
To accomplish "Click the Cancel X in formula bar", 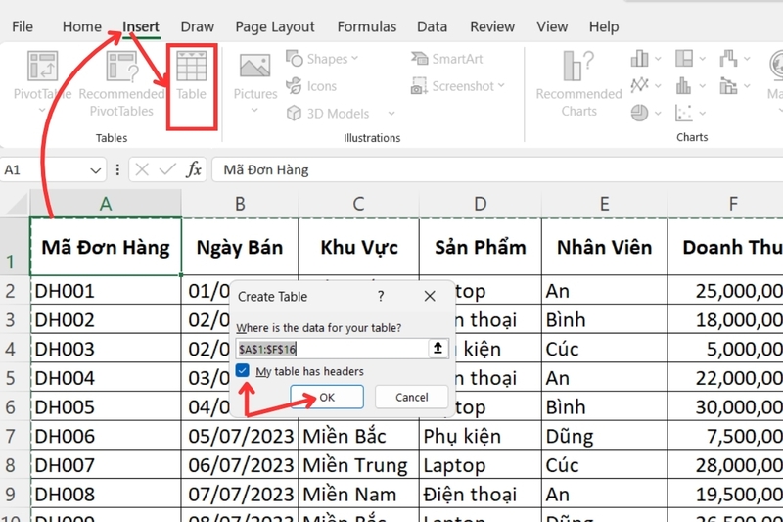I will tap(142, 169).
